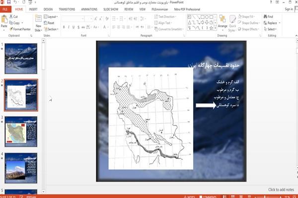298x198 pixels.
Task: Click the Sign in link
Action: coord(289,9)
